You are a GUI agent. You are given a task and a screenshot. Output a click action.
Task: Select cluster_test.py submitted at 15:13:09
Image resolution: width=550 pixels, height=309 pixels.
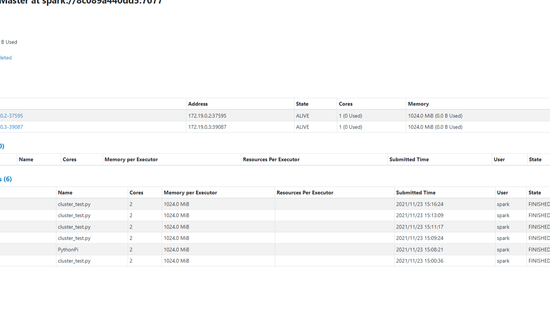click(x=74, y=215)
